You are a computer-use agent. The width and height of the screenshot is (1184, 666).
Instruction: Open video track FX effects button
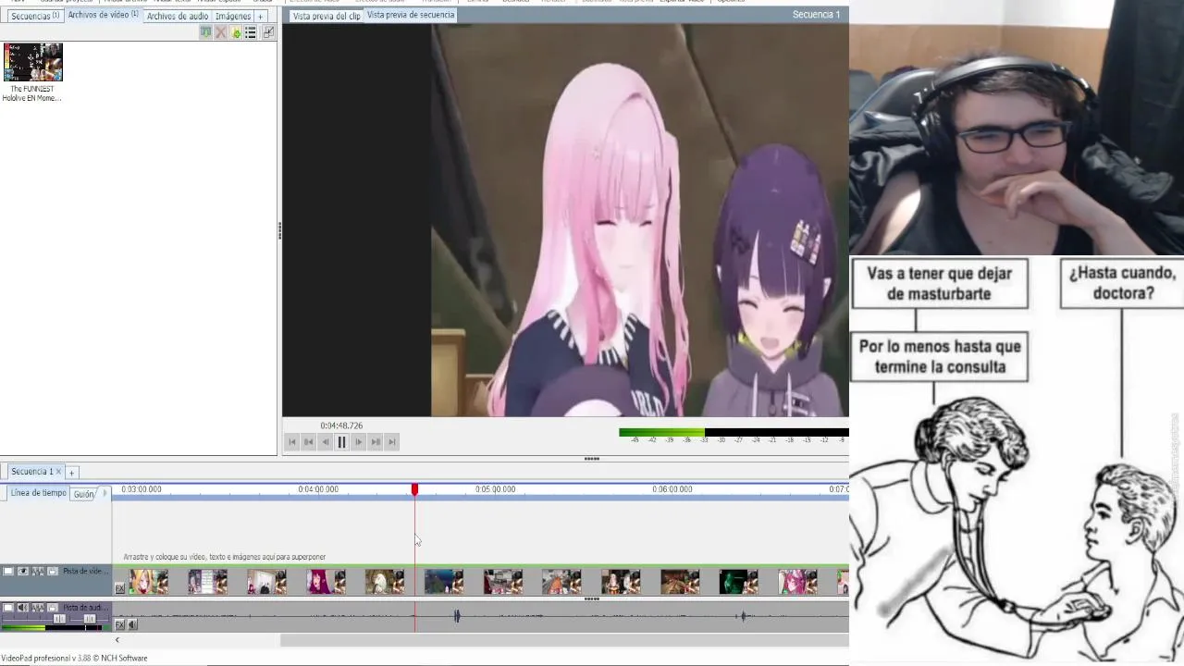119,588
